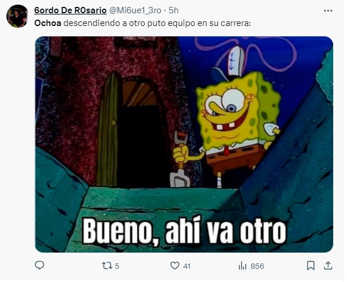
Task: Open the tweet via the 5h timestamp
Action: pyautogui.click(x=173, y=10)
